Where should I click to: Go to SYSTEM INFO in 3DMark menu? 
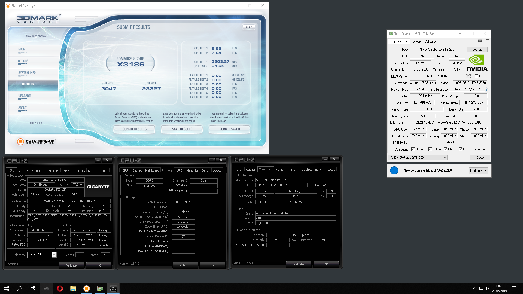pos(27,73)
